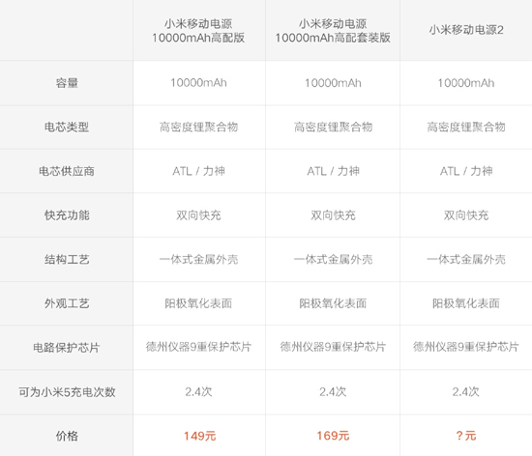
Task: Click the 小米移动电源2 column header
Action: [x=466, y=30]
